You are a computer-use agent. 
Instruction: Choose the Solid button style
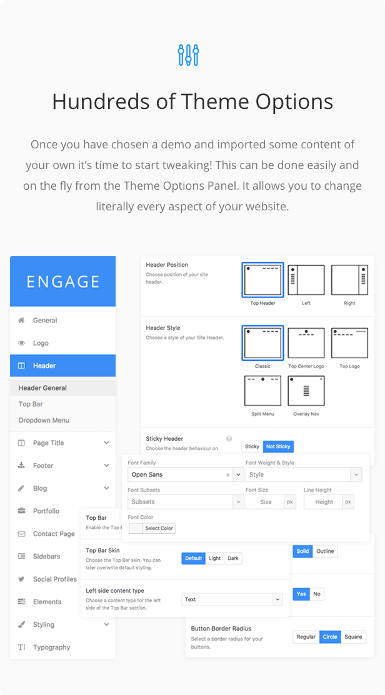coord(303,552)
